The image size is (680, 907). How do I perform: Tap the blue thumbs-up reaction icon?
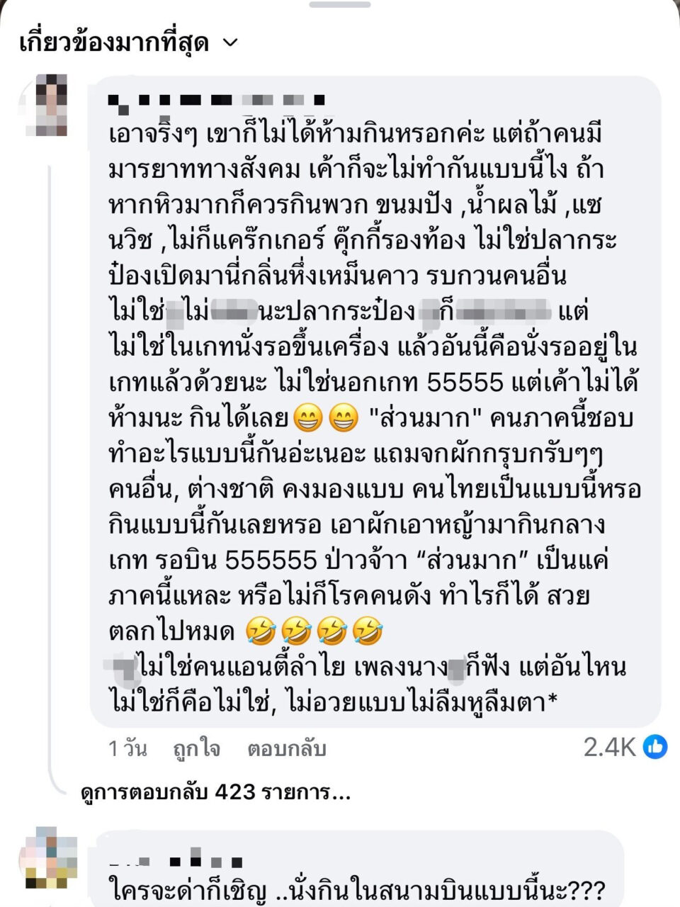pyautogui.click(x=655, y=746)
